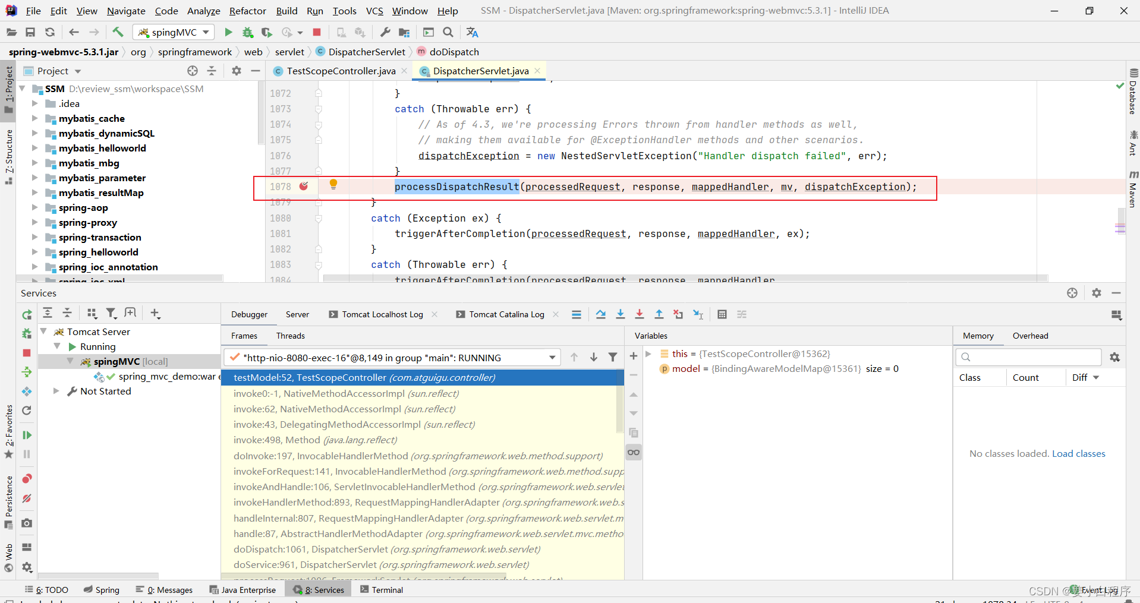
Task: Add a service with the plus icon
Action: tap(155, 313)
